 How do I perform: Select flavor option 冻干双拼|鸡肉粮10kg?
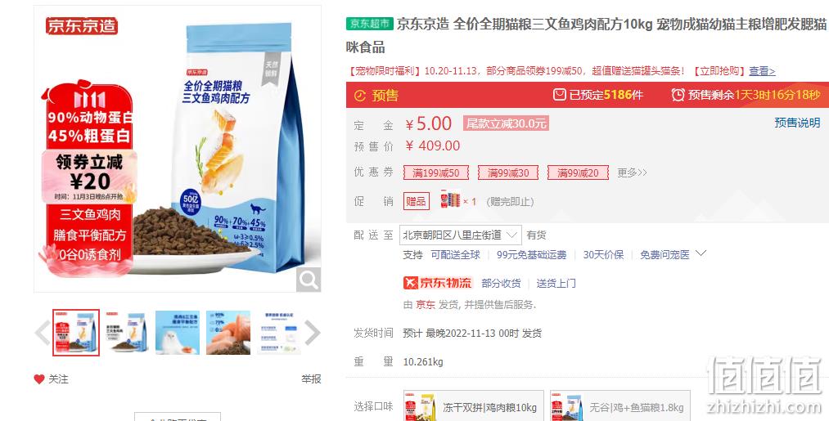[474, 405]
